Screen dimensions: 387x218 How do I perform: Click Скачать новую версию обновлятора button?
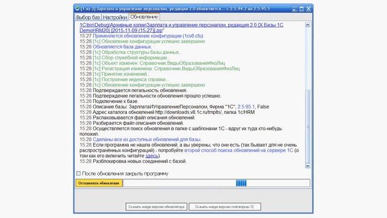(x=157, y=207)
